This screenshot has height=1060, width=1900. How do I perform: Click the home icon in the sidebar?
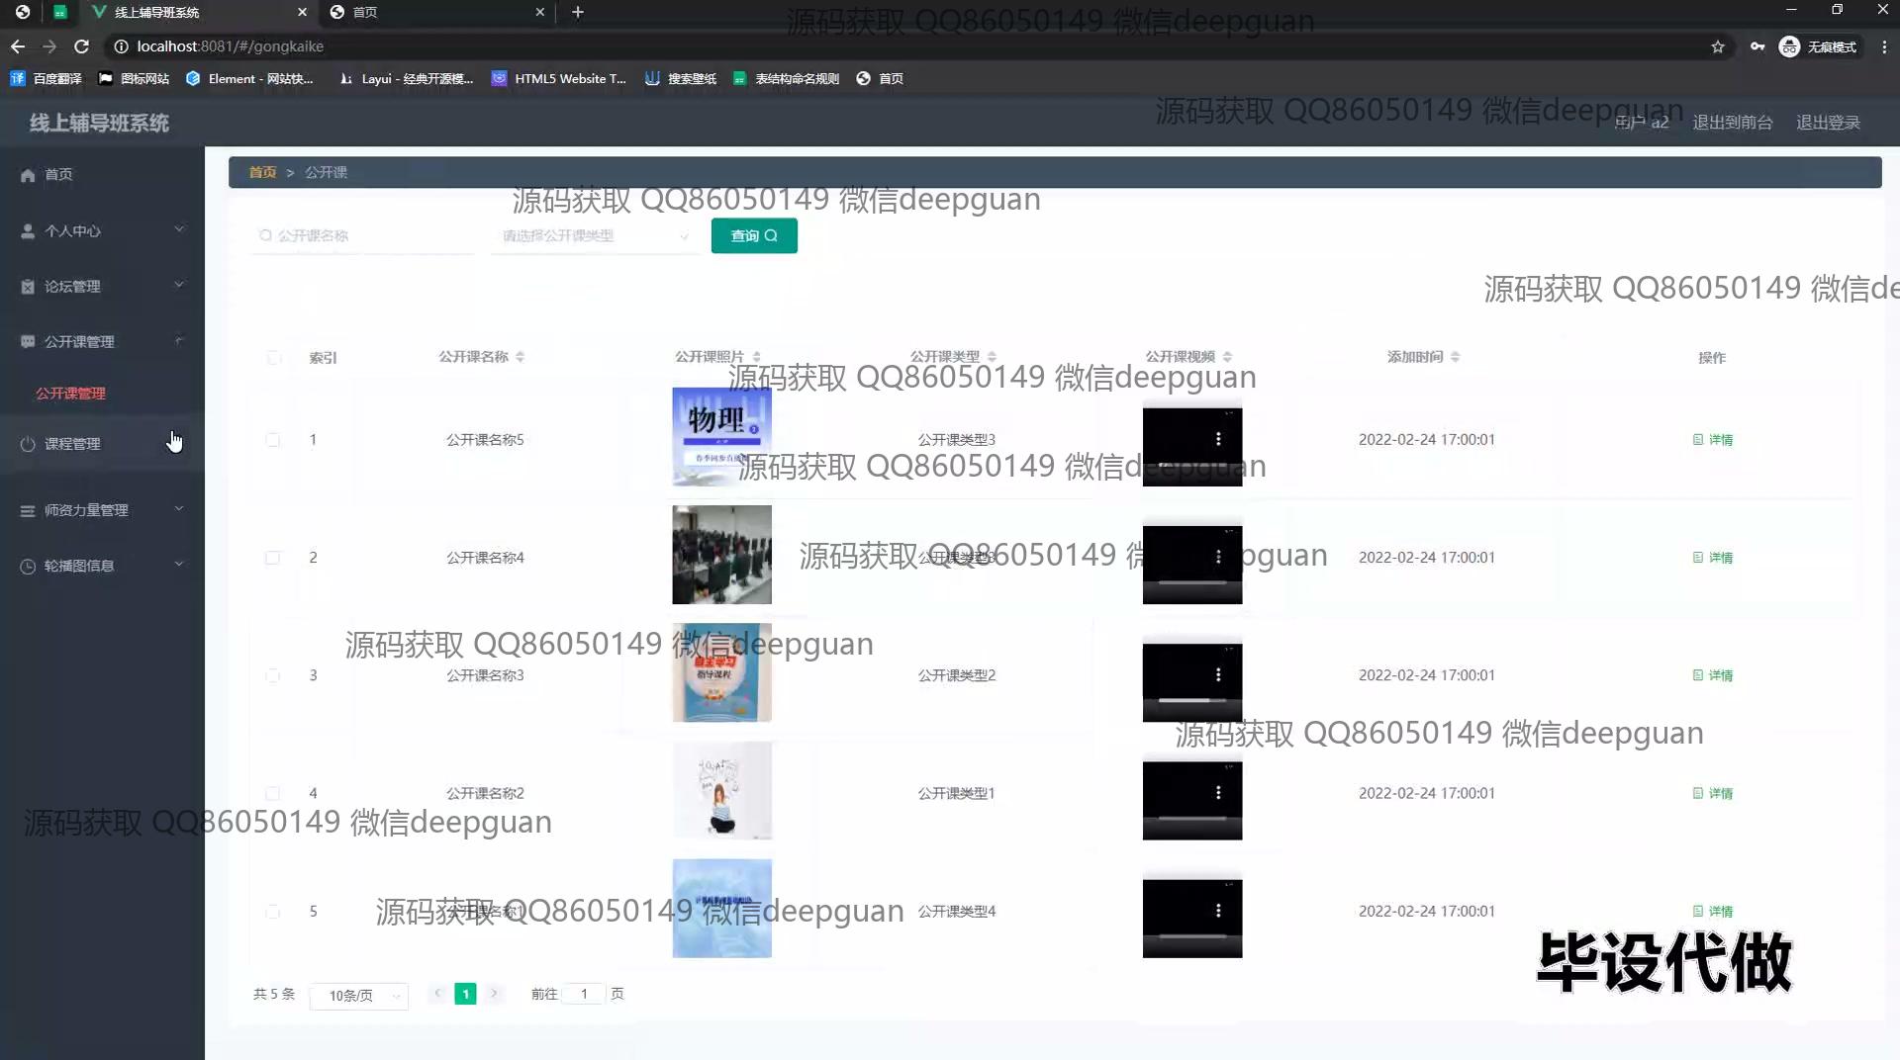pyautogui.click(x=28, y=175)
